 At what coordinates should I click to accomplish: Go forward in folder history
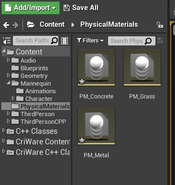click(15, 25)
